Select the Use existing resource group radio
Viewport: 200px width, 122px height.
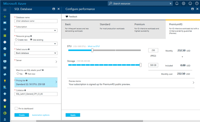tap(31, 39)
